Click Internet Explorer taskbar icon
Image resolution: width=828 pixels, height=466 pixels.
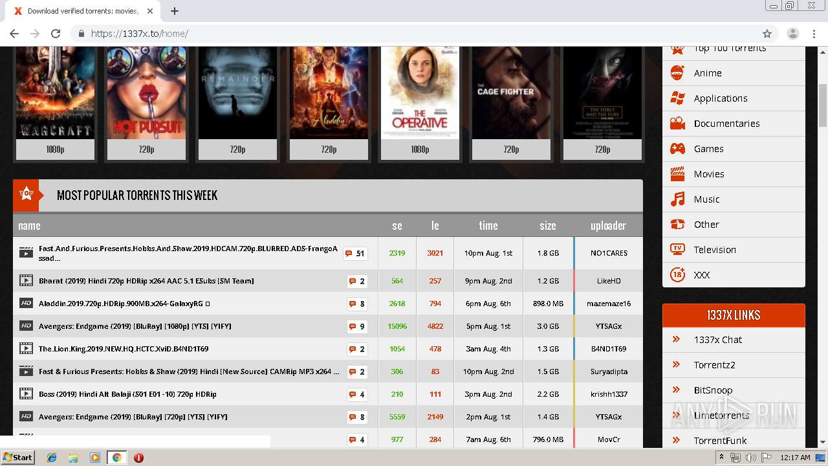(x=52, y=458)
